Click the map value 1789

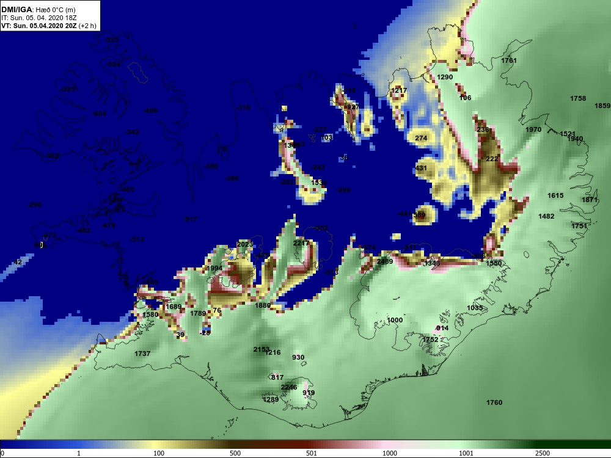(x=198, y=313)
